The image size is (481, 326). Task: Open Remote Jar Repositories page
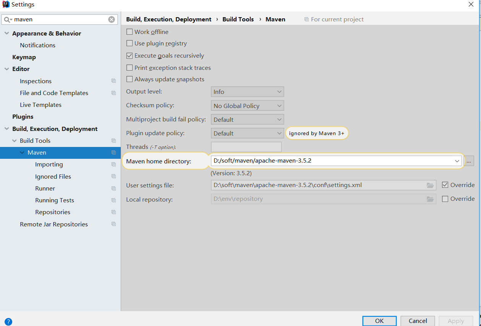coord(54,224)
